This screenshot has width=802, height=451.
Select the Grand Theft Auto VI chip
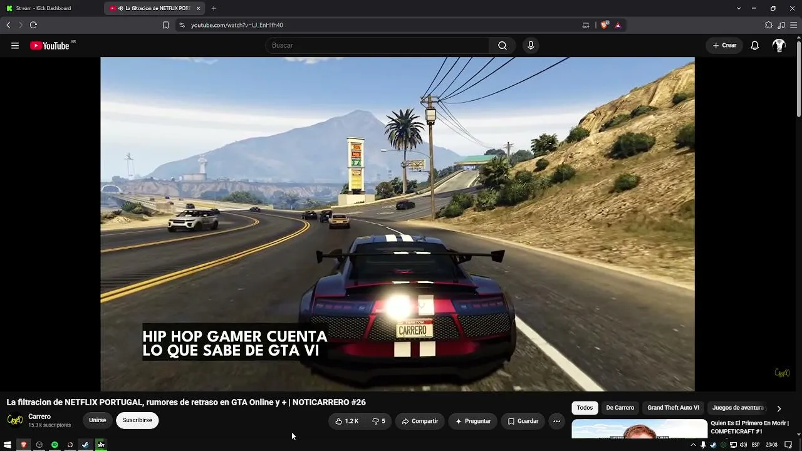(673, 408)
